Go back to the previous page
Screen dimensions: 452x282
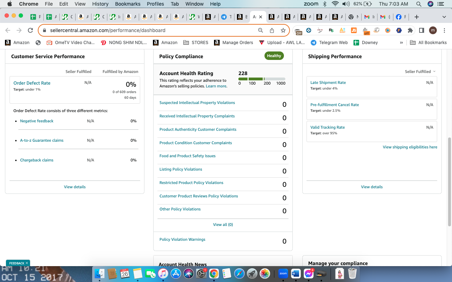coord(8,30)
